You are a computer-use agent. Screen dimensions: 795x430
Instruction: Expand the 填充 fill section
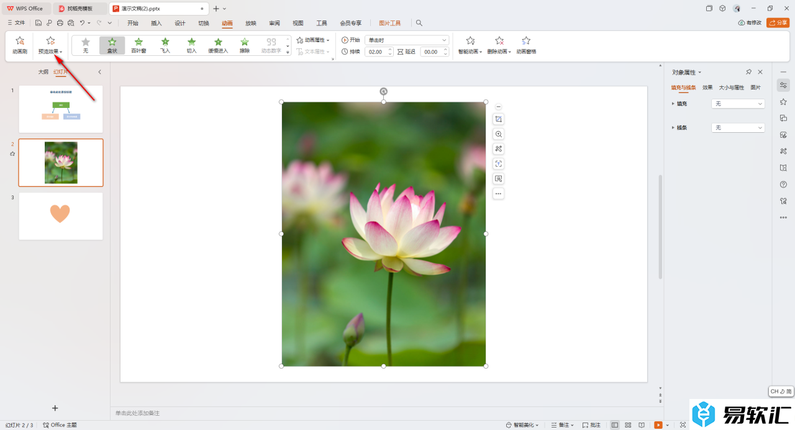pos(673,104)
